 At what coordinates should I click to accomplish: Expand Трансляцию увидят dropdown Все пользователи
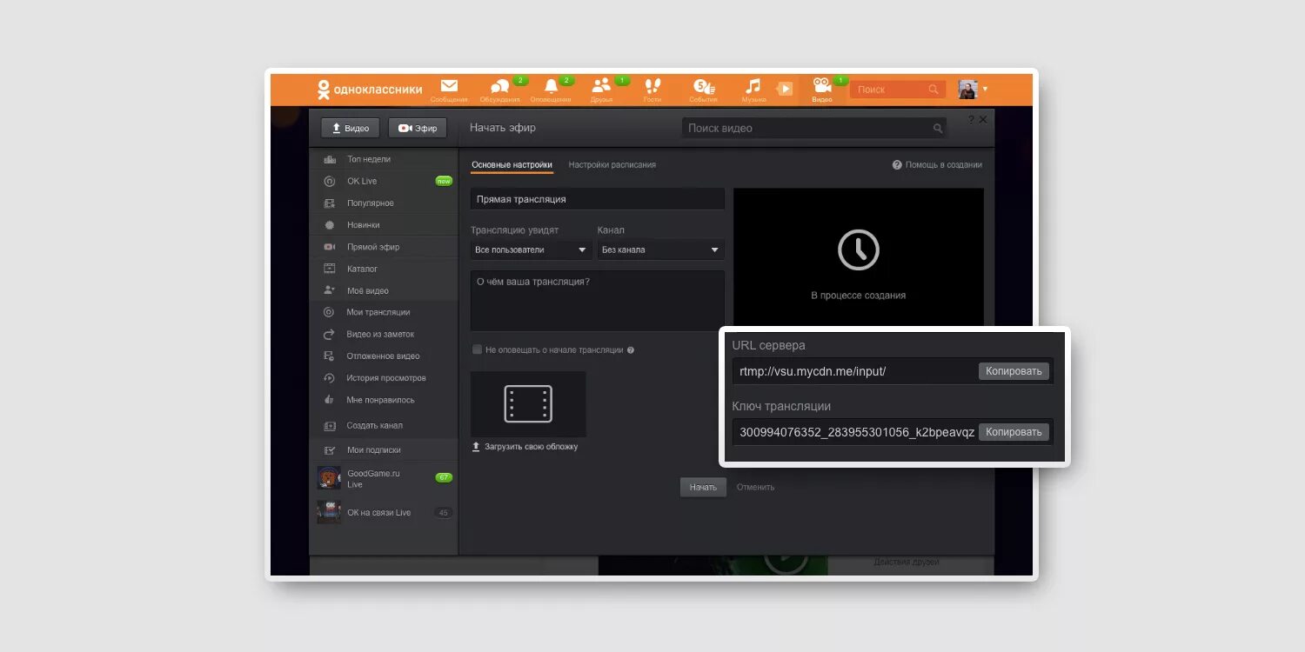pos(531,249)
